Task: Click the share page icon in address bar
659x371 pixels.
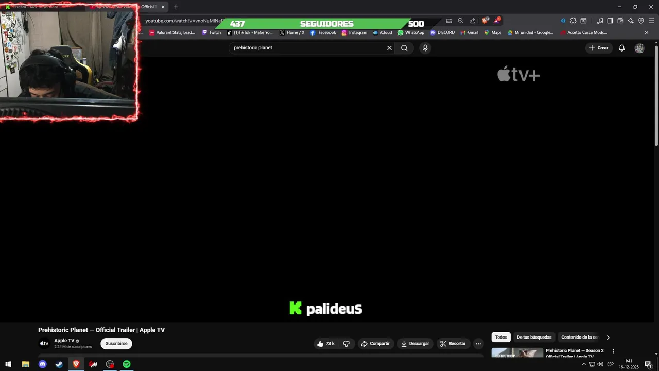Action: 472,21
